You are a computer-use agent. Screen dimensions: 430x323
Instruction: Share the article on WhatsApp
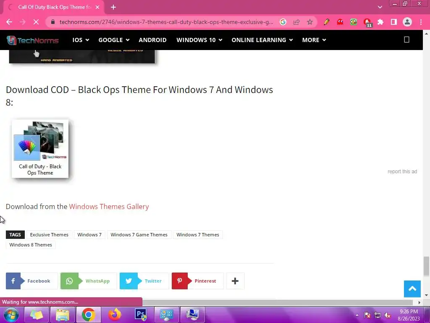[x=89, y=281]
